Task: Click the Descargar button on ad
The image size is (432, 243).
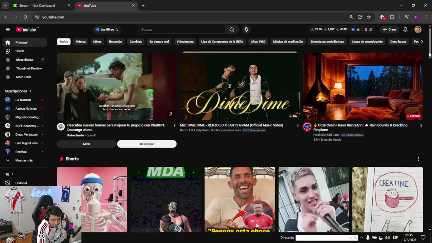Action: pyautogui.click(x=147, y=144)
